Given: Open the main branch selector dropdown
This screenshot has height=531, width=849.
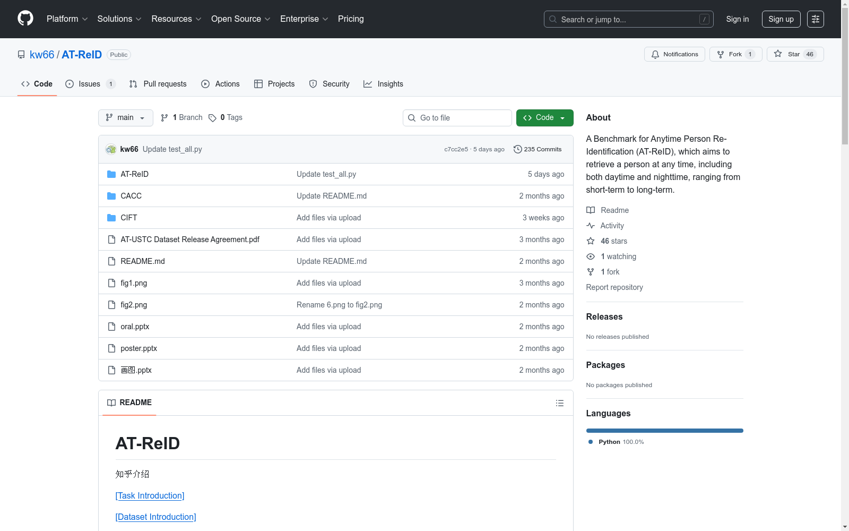Looking at the screenshot, I should [126, 118].
